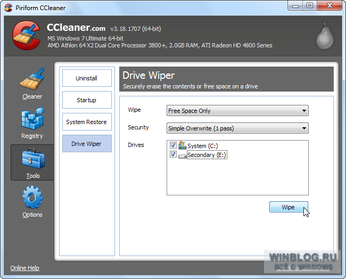Click the System (C:) Windows drive icon
The image size is (346, 279).
pyautogui.click(x=182, y=145)
